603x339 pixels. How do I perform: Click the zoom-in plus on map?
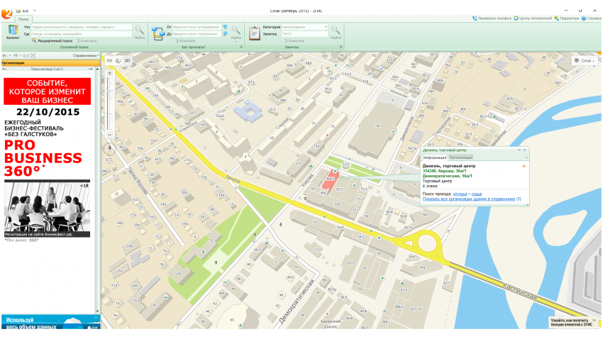point(109,73)
